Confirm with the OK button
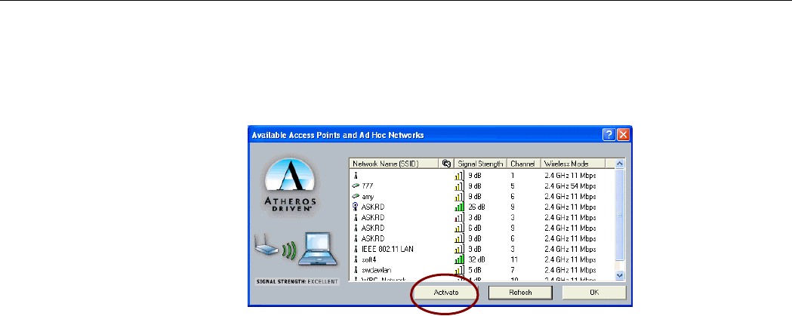This screenshot has height=316, width=792. 594,293
